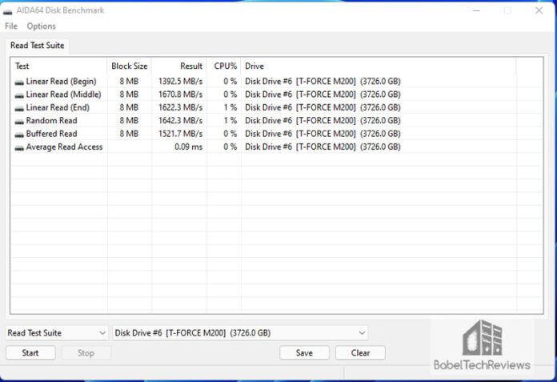Sort by the Test column header
This screenshot has height=382, width=557.
click(x=59, y=66)
